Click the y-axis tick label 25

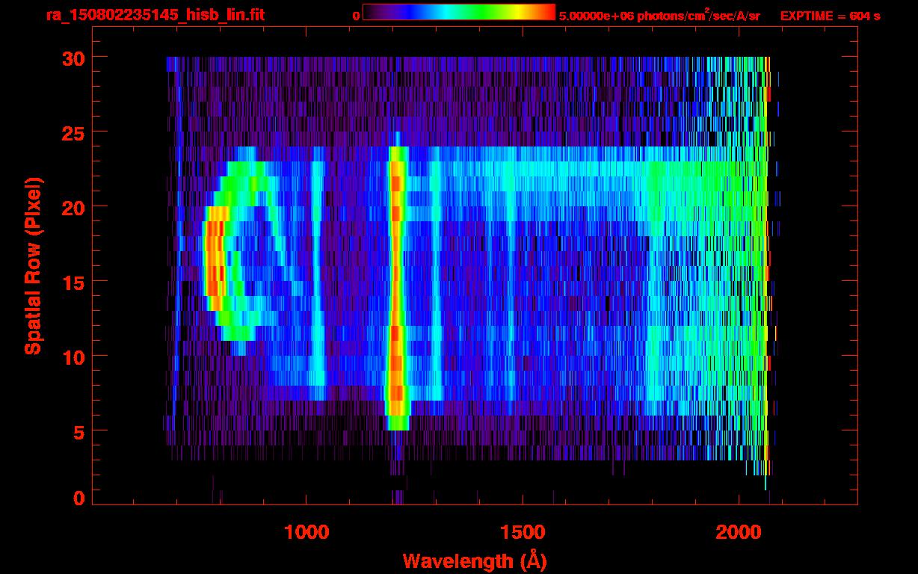click(x=73, y=132)
